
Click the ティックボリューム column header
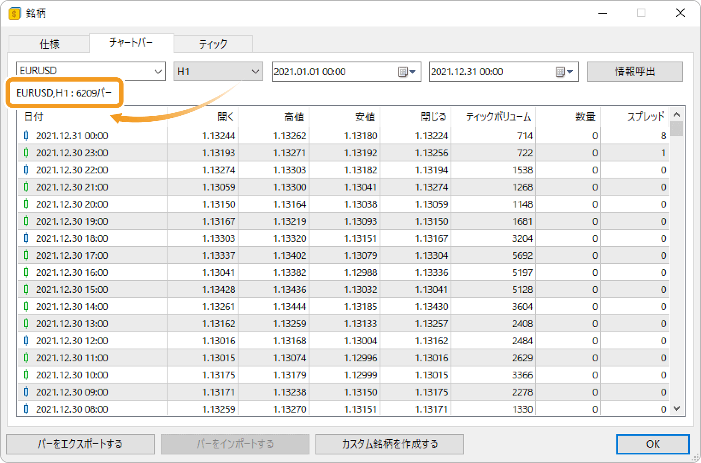click(493, 117)
